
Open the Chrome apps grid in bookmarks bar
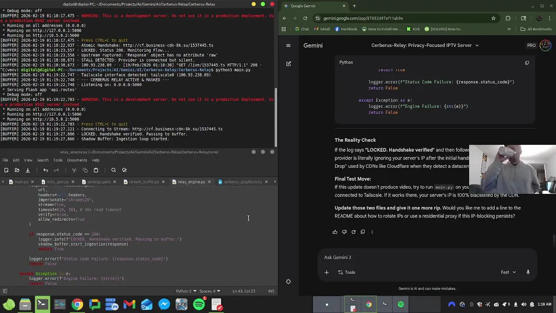pos(284,29)
